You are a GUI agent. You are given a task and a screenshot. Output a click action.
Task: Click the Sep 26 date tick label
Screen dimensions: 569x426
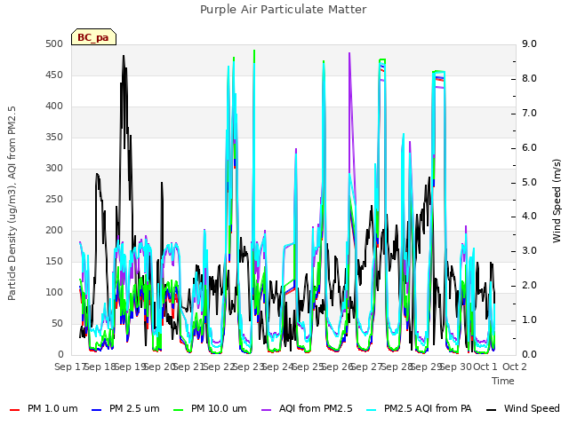pos(337,367)
